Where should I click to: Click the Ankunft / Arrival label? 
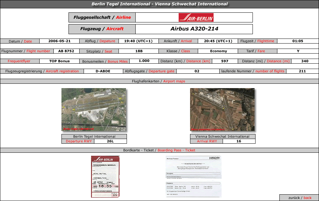tap(178, 41)
